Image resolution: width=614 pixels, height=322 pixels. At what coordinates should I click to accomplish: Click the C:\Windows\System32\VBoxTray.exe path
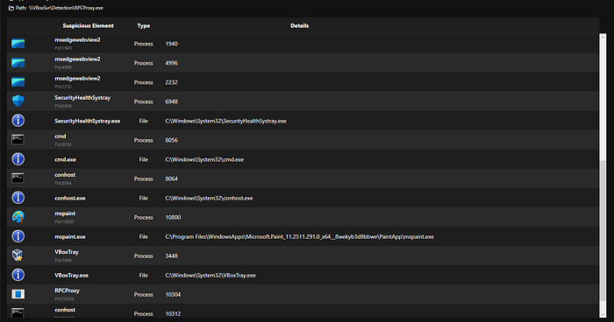(x=211, y=276)
